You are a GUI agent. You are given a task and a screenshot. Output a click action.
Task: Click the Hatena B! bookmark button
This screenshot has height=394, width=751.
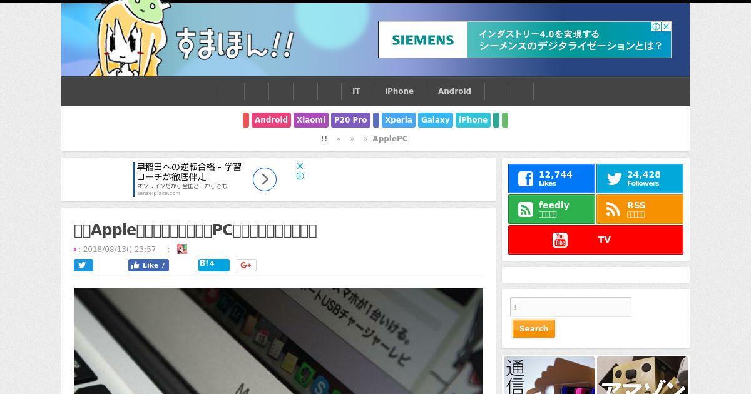214,265
